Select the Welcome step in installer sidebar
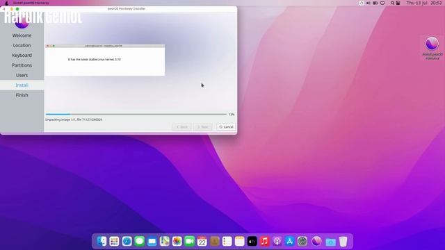The width and height of the screenshot is (445, 250). pyautogui.click(x=22, y=35)
